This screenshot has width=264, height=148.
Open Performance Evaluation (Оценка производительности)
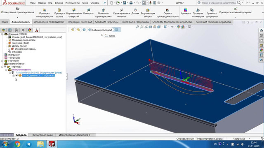coord(167,13)
